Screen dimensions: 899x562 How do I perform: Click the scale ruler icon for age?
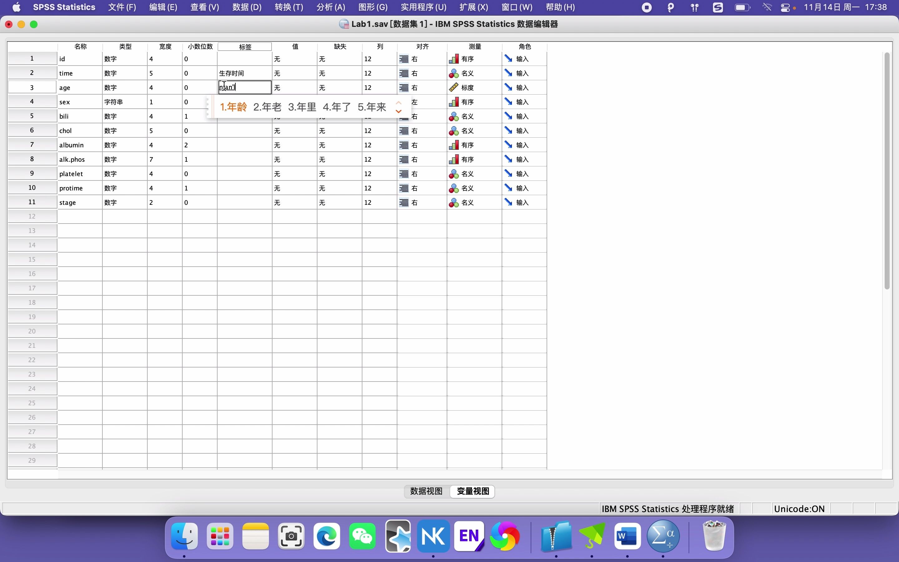tap(454, 87)
